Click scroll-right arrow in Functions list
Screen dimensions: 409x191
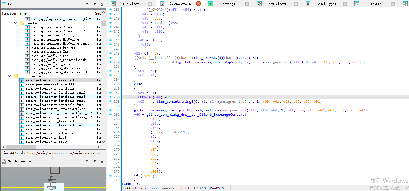click(x=99, y=147)
